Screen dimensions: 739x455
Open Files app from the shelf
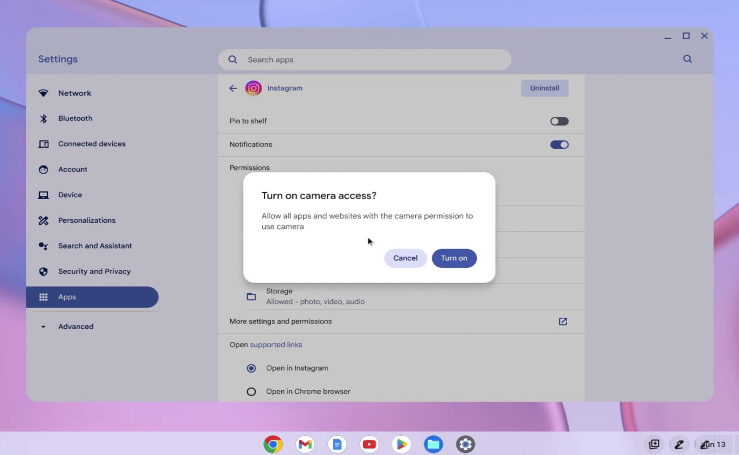(x=433, y=444)
